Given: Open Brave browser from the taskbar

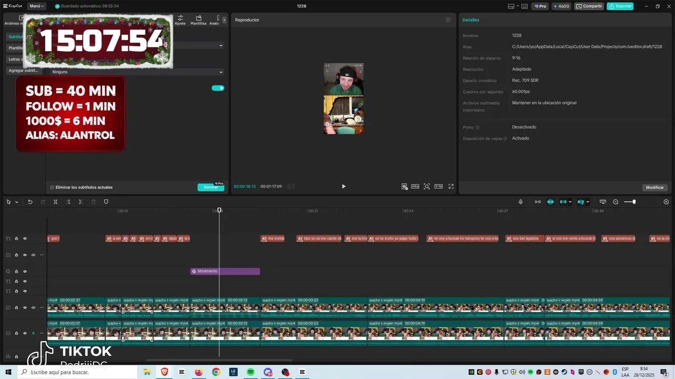Looking at the screenshot, I should coord(165,372).
